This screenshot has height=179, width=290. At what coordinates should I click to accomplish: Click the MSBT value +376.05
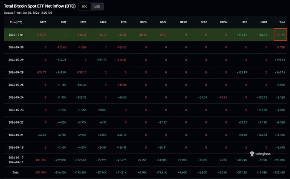coord(262,110)
